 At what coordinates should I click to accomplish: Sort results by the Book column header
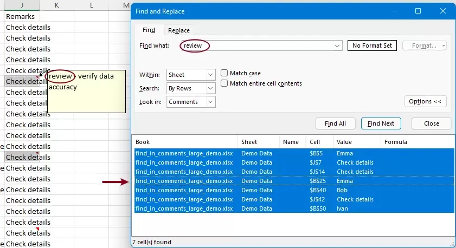point(185,142)
